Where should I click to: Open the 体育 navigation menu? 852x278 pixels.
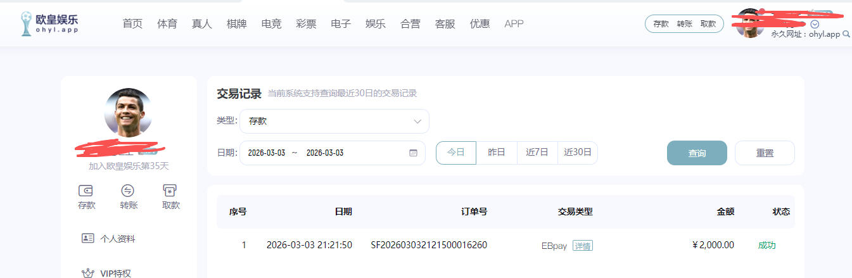(x=167, y=24)
